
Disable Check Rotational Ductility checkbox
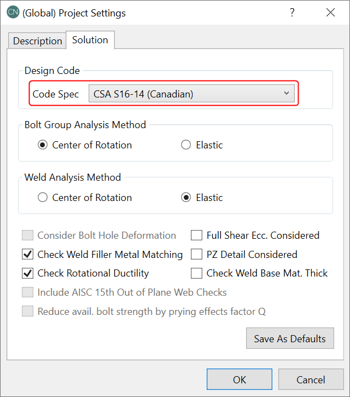[27, 273]
